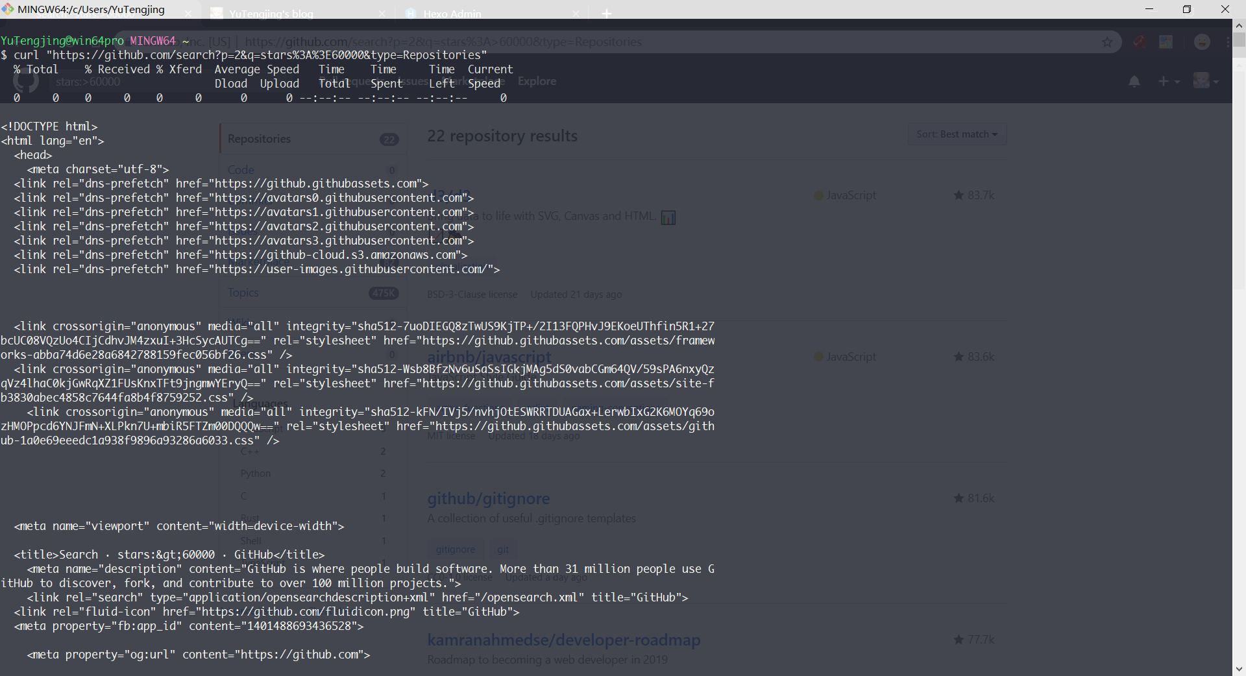Filter results by C++ language
This screenshot has height=676, width=1246.
click(313, 452)
